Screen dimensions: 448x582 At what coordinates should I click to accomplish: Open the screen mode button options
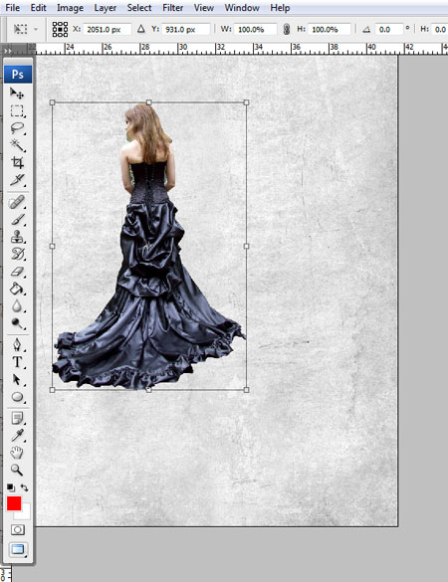coord(18,549)
